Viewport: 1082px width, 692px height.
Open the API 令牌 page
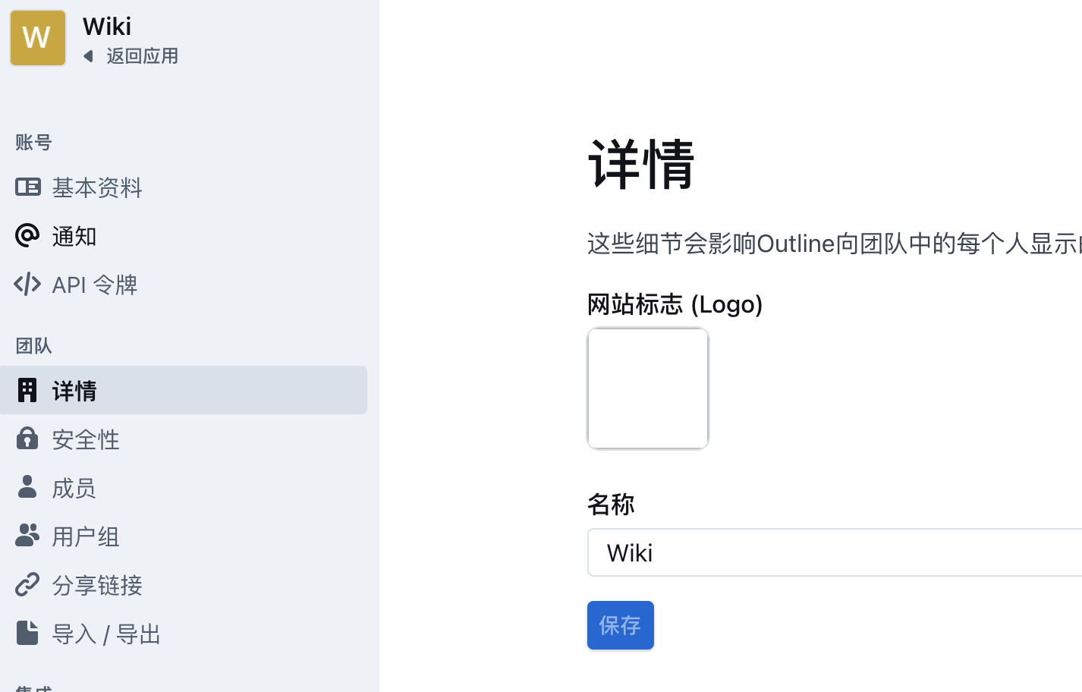point(95,285)
